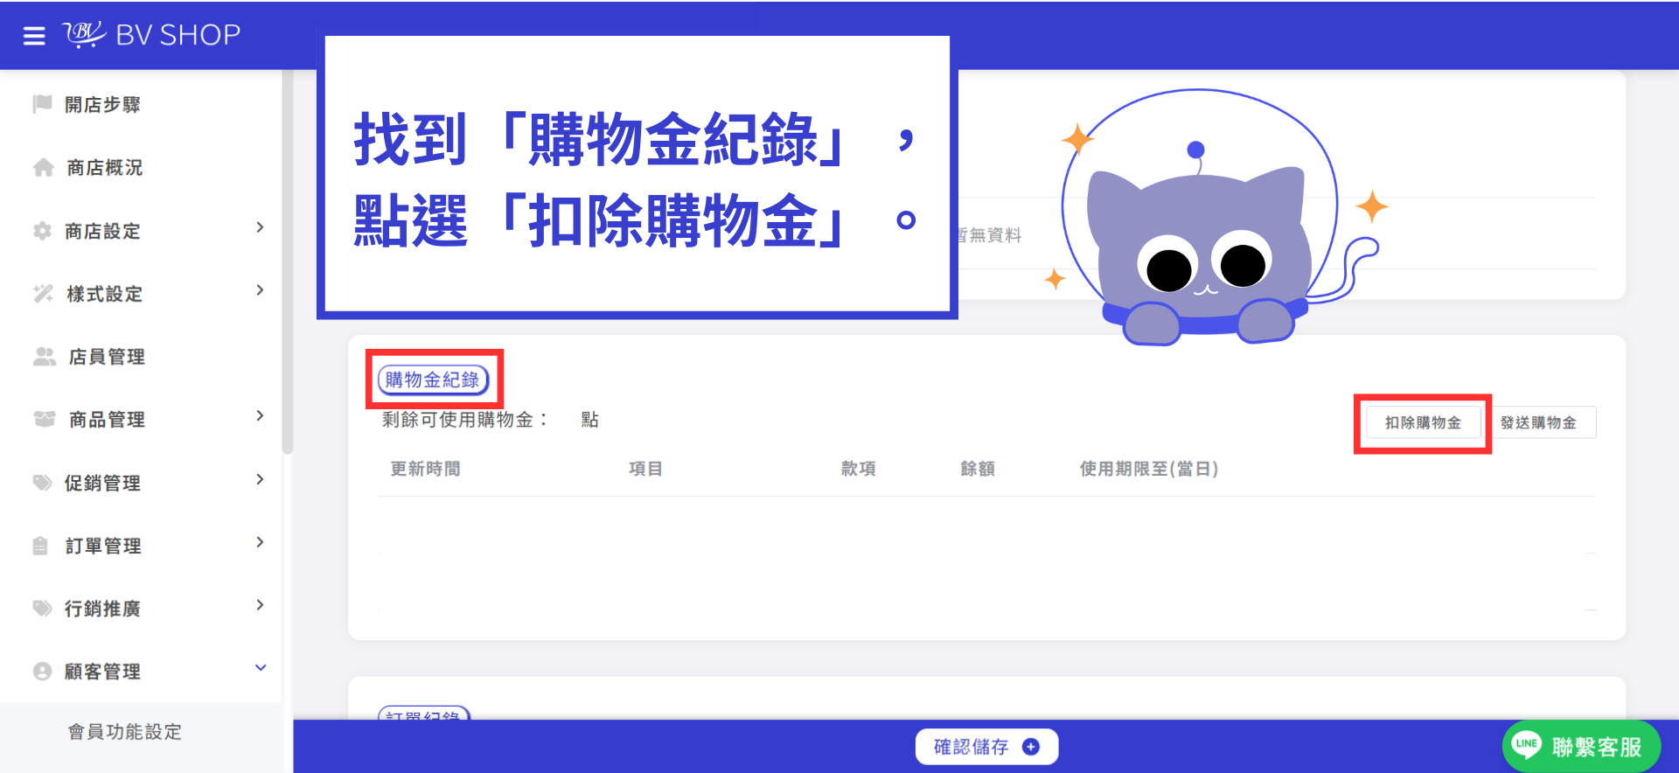The image size is (1679, 773).
Task: Click the 購物金紀錄 section label
Action: [433, 380]
